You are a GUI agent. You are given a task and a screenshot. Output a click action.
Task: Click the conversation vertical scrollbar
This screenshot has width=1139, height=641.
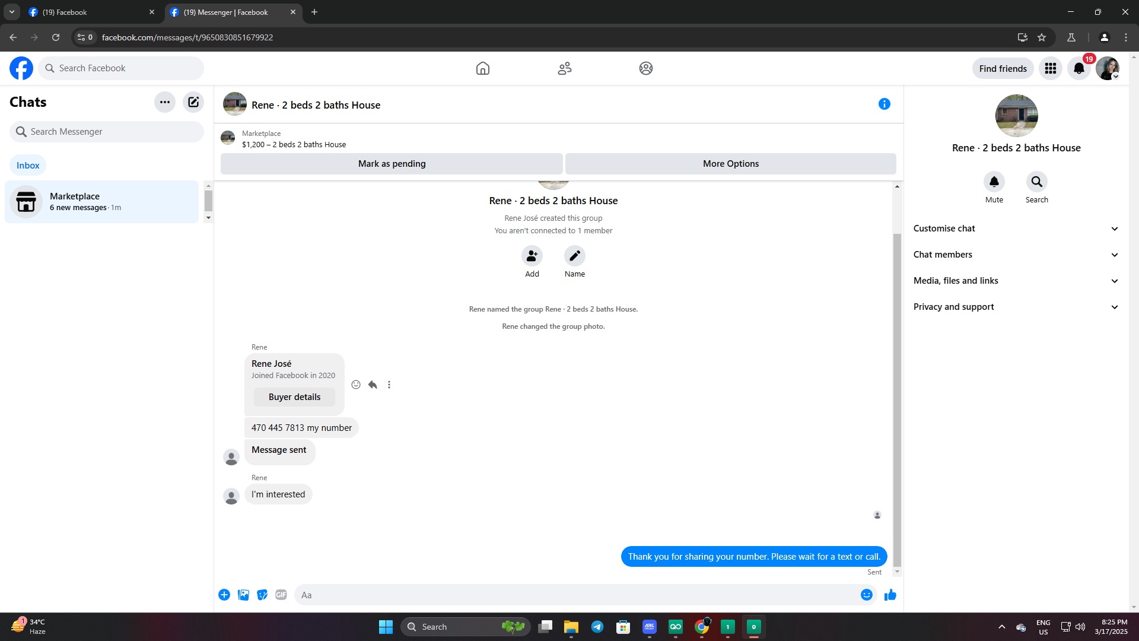coord(897,400)
